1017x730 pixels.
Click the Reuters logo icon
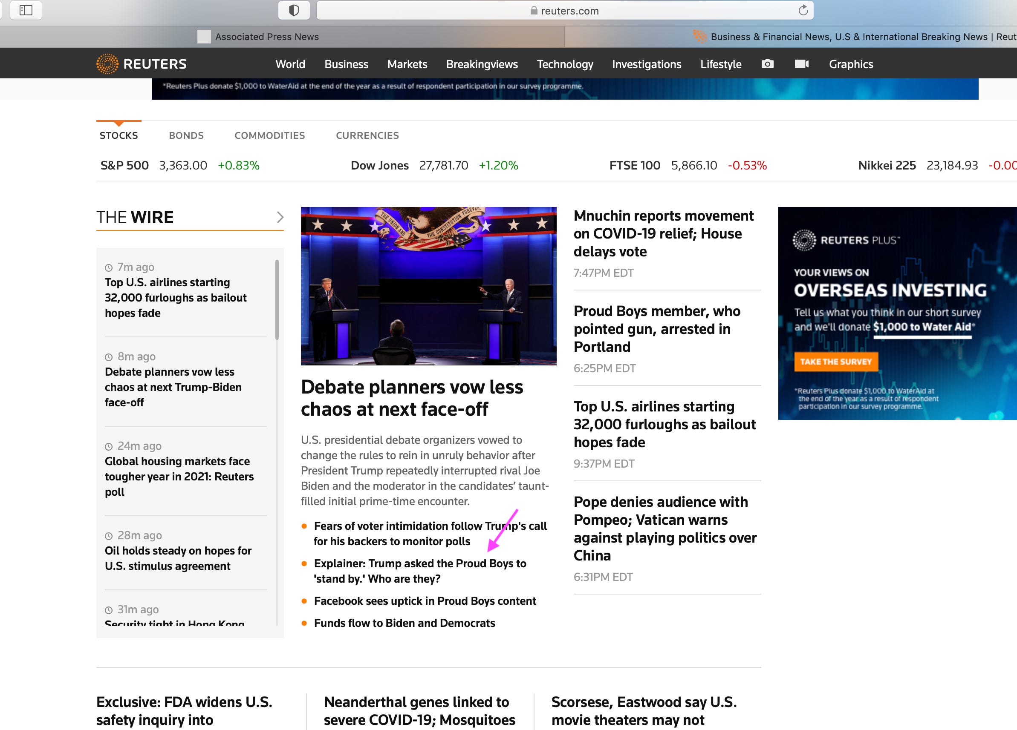tap(107, 63)
